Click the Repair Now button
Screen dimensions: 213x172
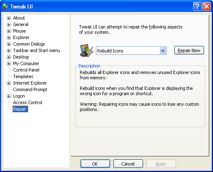point(189,50)
